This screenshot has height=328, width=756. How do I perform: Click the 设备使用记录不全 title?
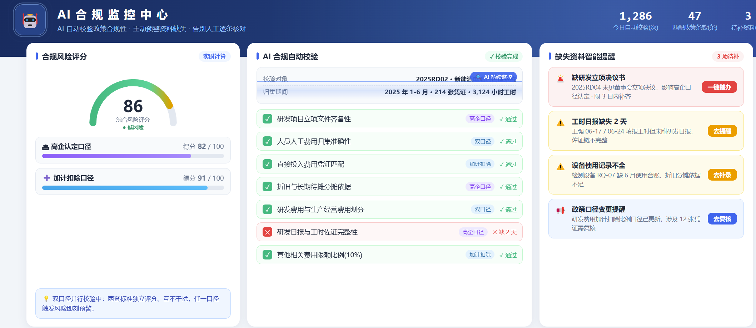pyautogui.click(x=598, y=165)
